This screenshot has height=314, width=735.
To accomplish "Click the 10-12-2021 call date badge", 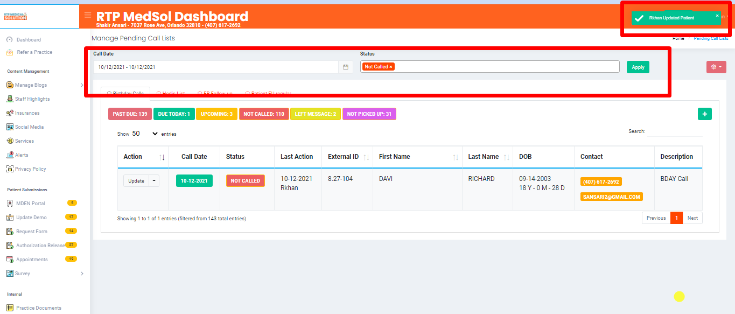I will coord(194,181).
